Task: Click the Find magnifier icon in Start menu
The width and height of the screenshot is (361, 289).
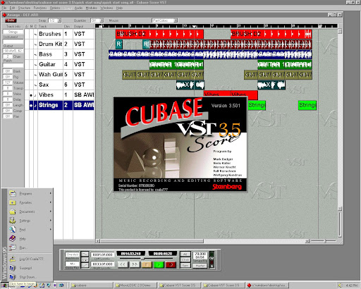Action: click(x=13, y=230)
